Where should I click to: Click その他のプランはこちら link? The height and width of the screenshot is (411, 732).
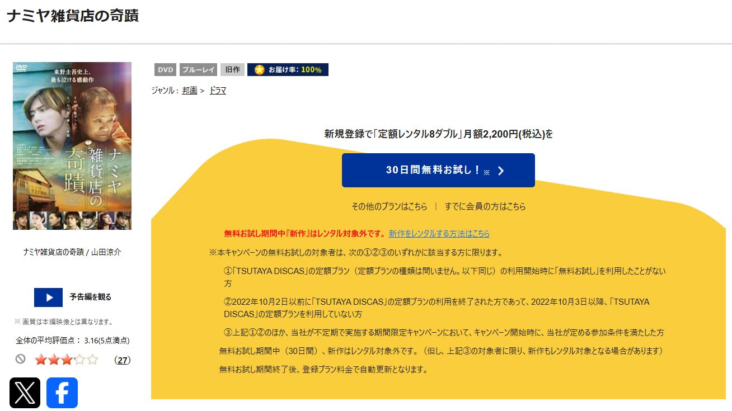click(389, 206)
